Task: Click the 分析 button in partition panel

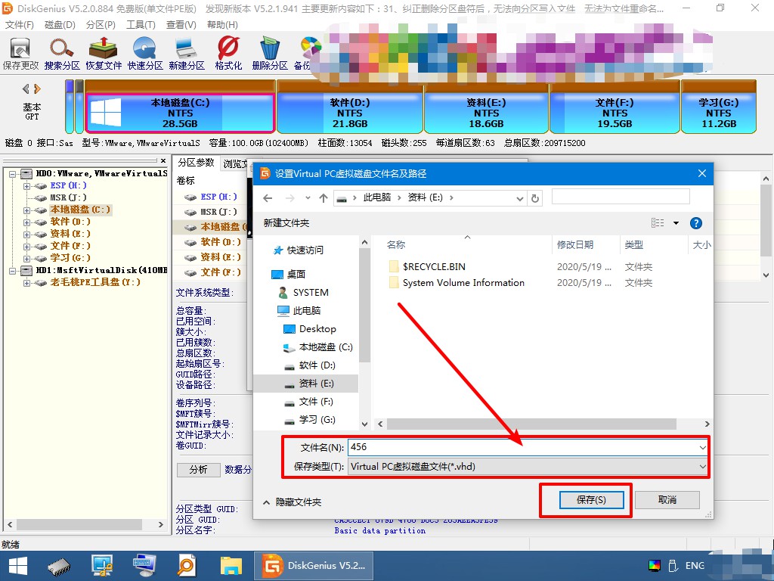Action: 199,469
